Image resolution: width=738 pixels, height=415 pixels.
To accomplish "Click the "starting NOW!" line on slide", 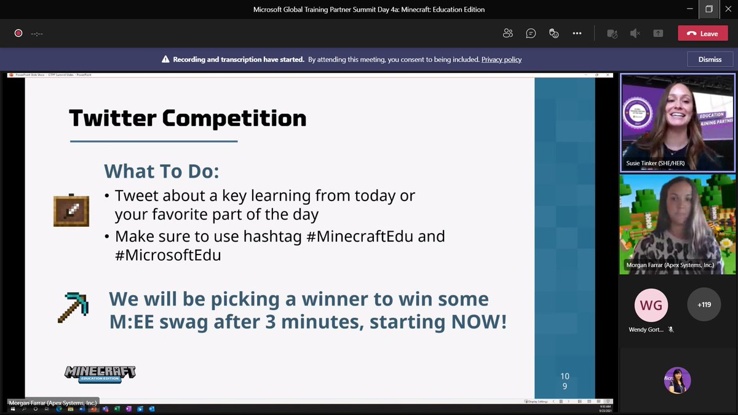I will point(308,321).
